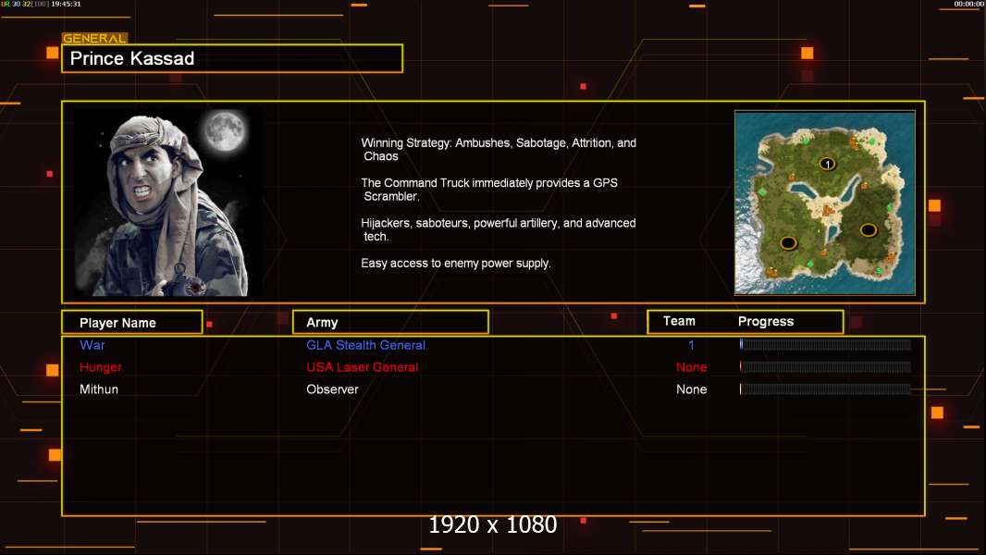Click the GLA Stealth General army entry

(365, 345)
